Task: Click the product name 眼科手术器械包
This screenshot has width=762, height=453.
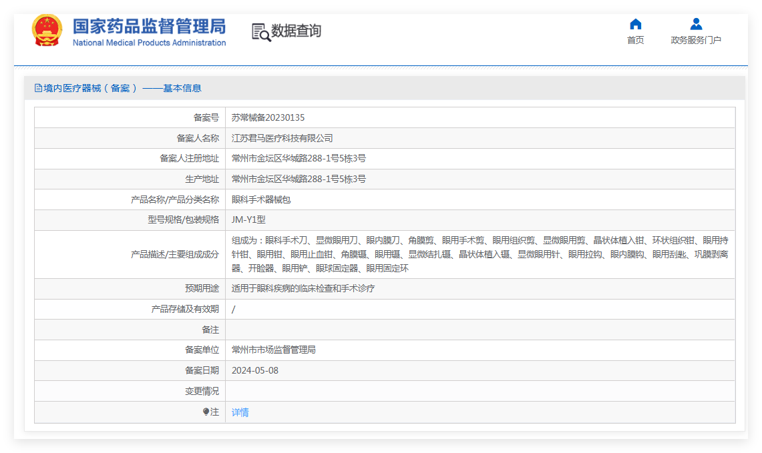Action: (x=261, y=199)
